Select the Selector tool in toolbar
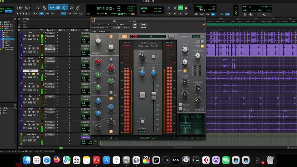 click(x=58, y=8)
